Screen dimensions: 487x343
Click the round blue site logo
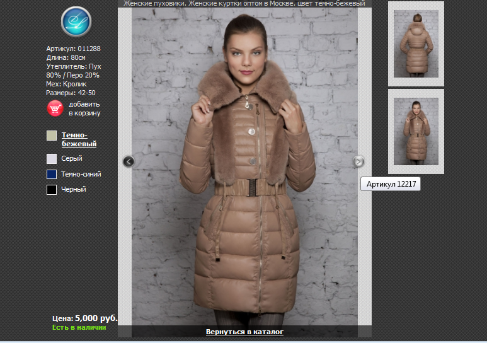76,21
